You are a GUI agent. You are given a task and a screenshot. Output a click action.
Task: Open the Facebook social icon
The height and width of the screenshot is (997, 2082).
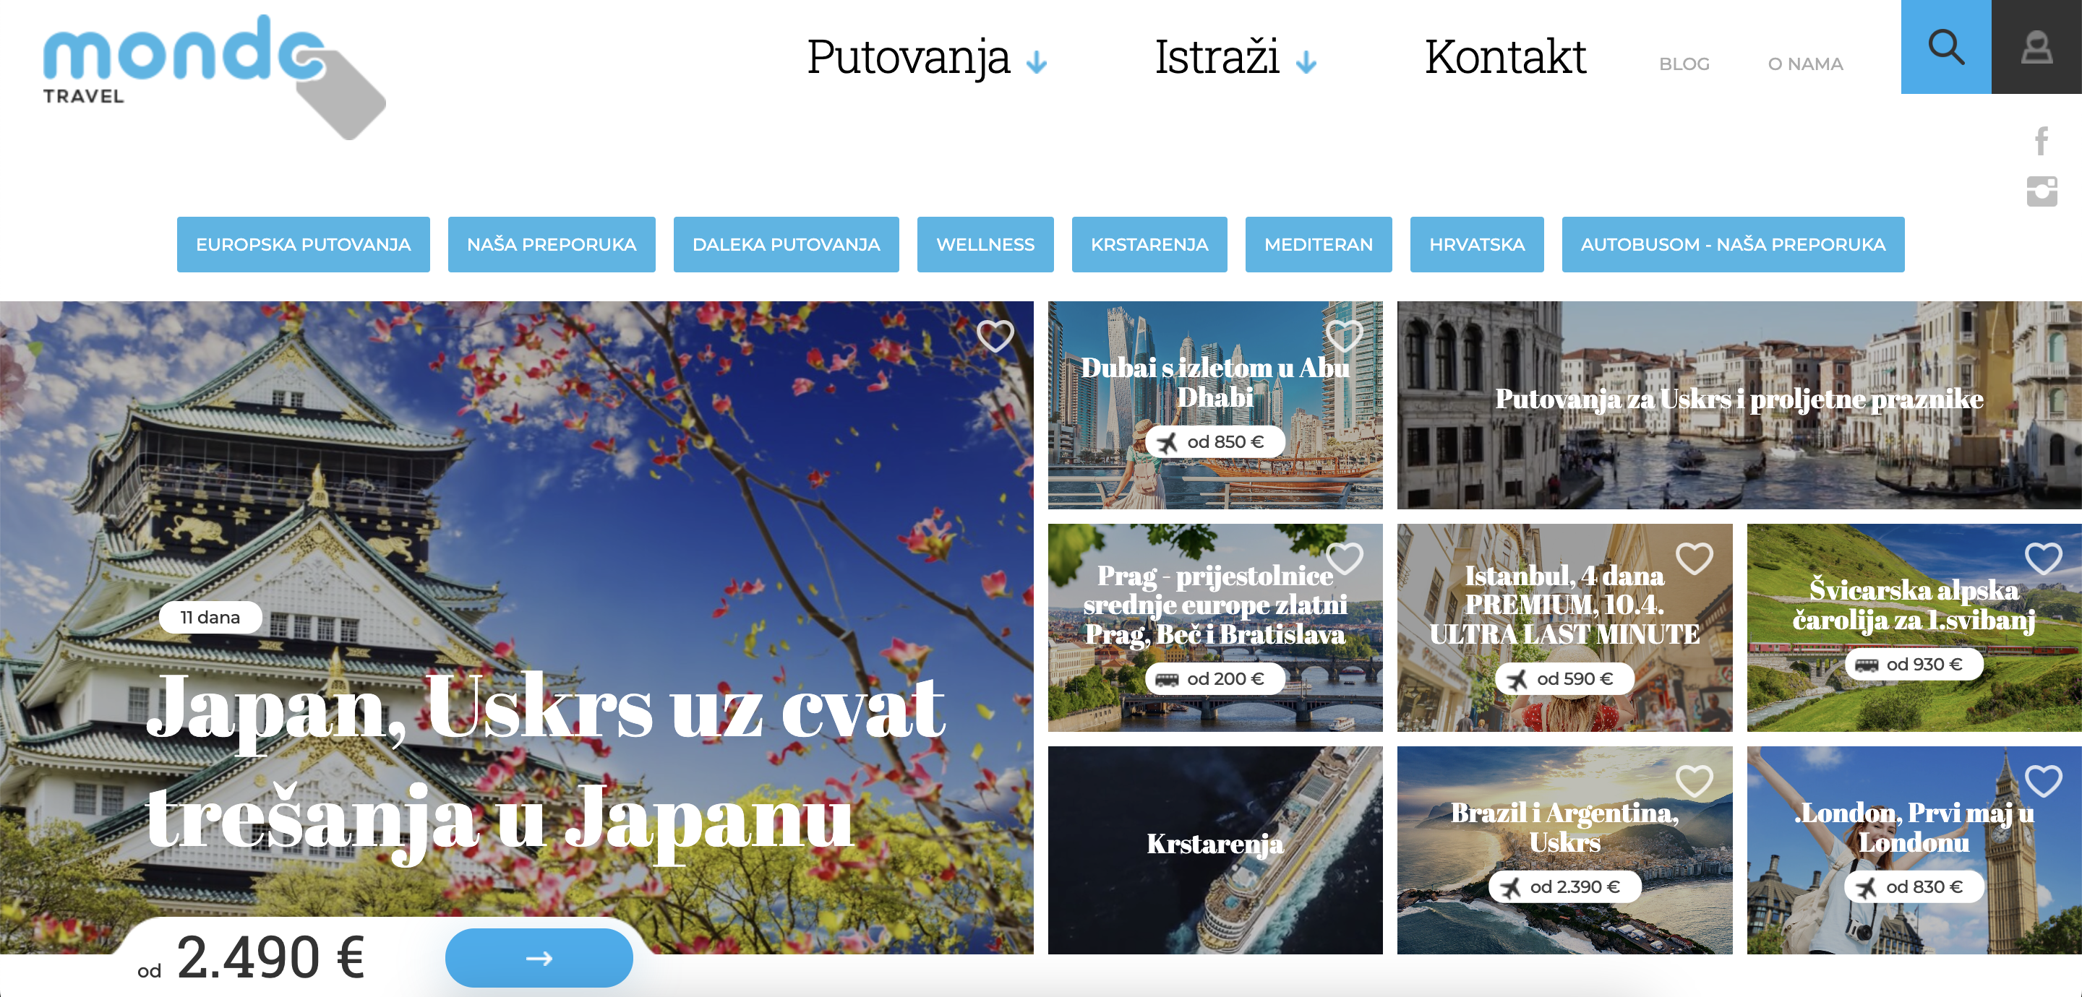[x=2041, y=141]
